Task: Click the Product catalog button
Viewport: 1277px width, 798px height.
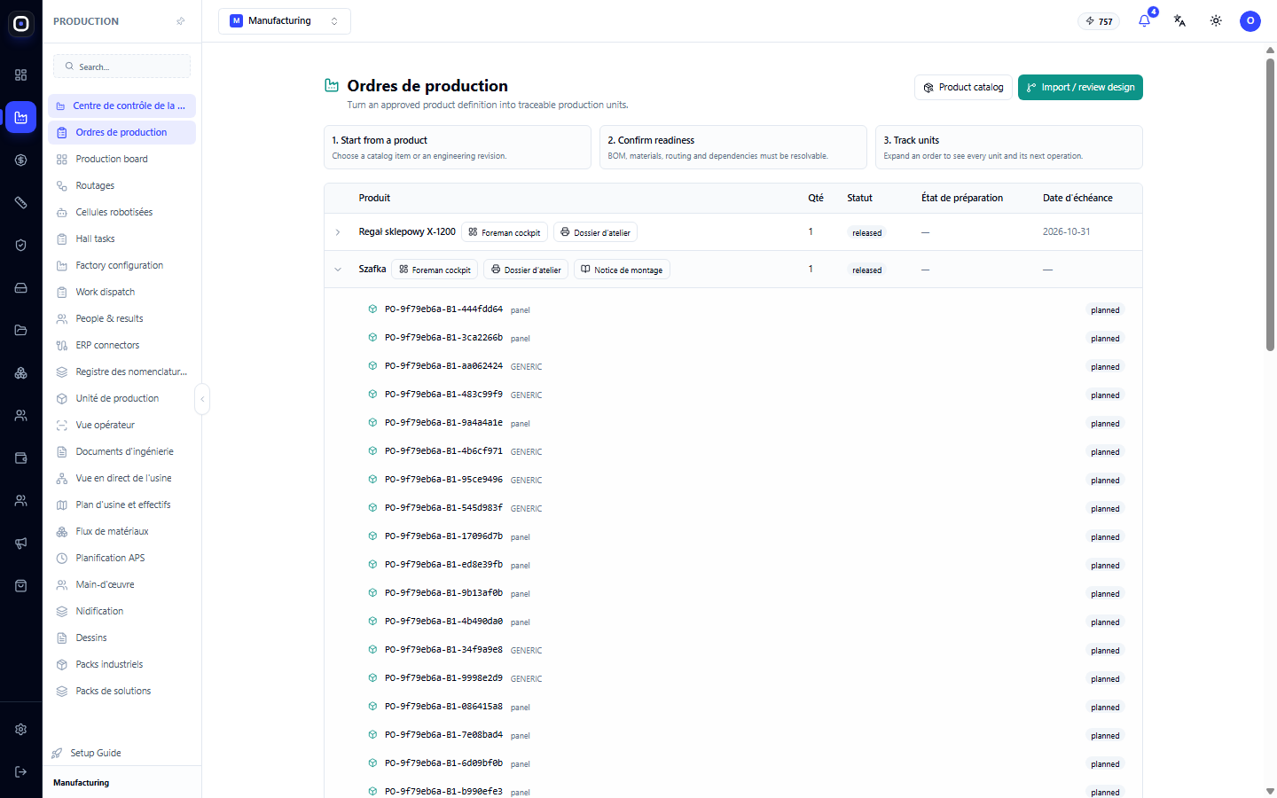Action: click(963, 88)
